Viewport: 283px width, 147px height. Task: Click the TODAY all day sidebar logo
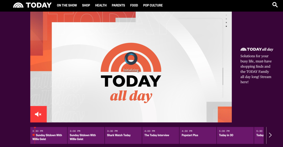(257, 49)
